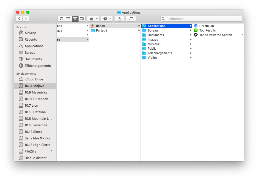Select the Yahoo Powered Search item

tap(218, 35)
